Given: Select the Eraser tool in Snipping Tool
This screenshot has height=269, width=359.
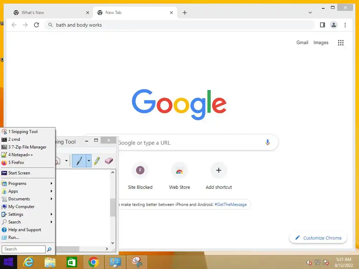Looking at the screenshot, I should click(x=109, y=161).
